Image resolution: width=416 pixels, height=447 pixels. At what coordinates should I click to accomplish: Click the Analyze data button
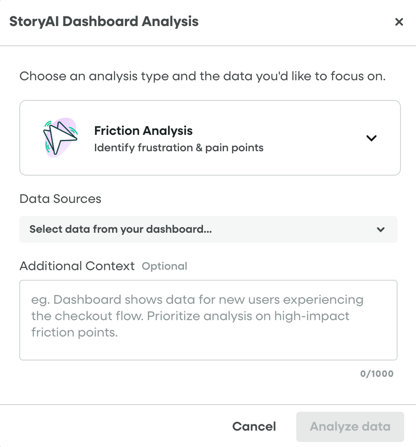pyautogui.click(x=350, y=427)
